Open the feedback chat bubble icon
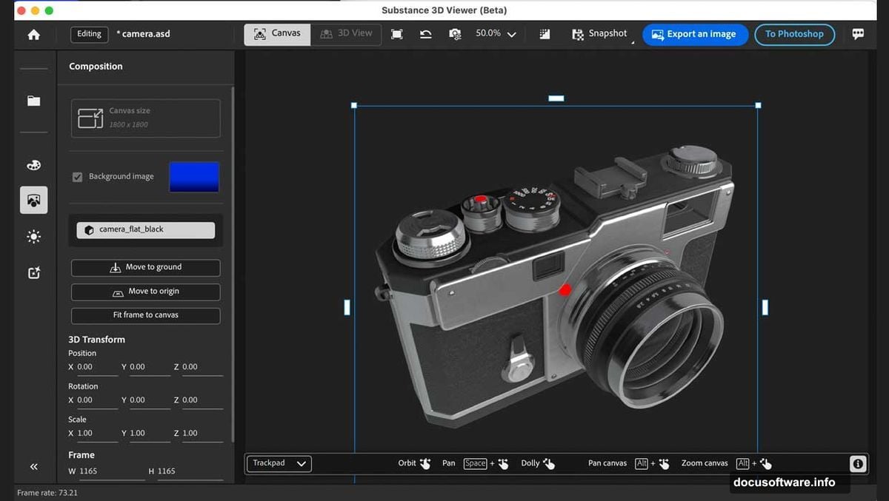Viewport: 889px width, 501px height. click(x=858, y=34)
